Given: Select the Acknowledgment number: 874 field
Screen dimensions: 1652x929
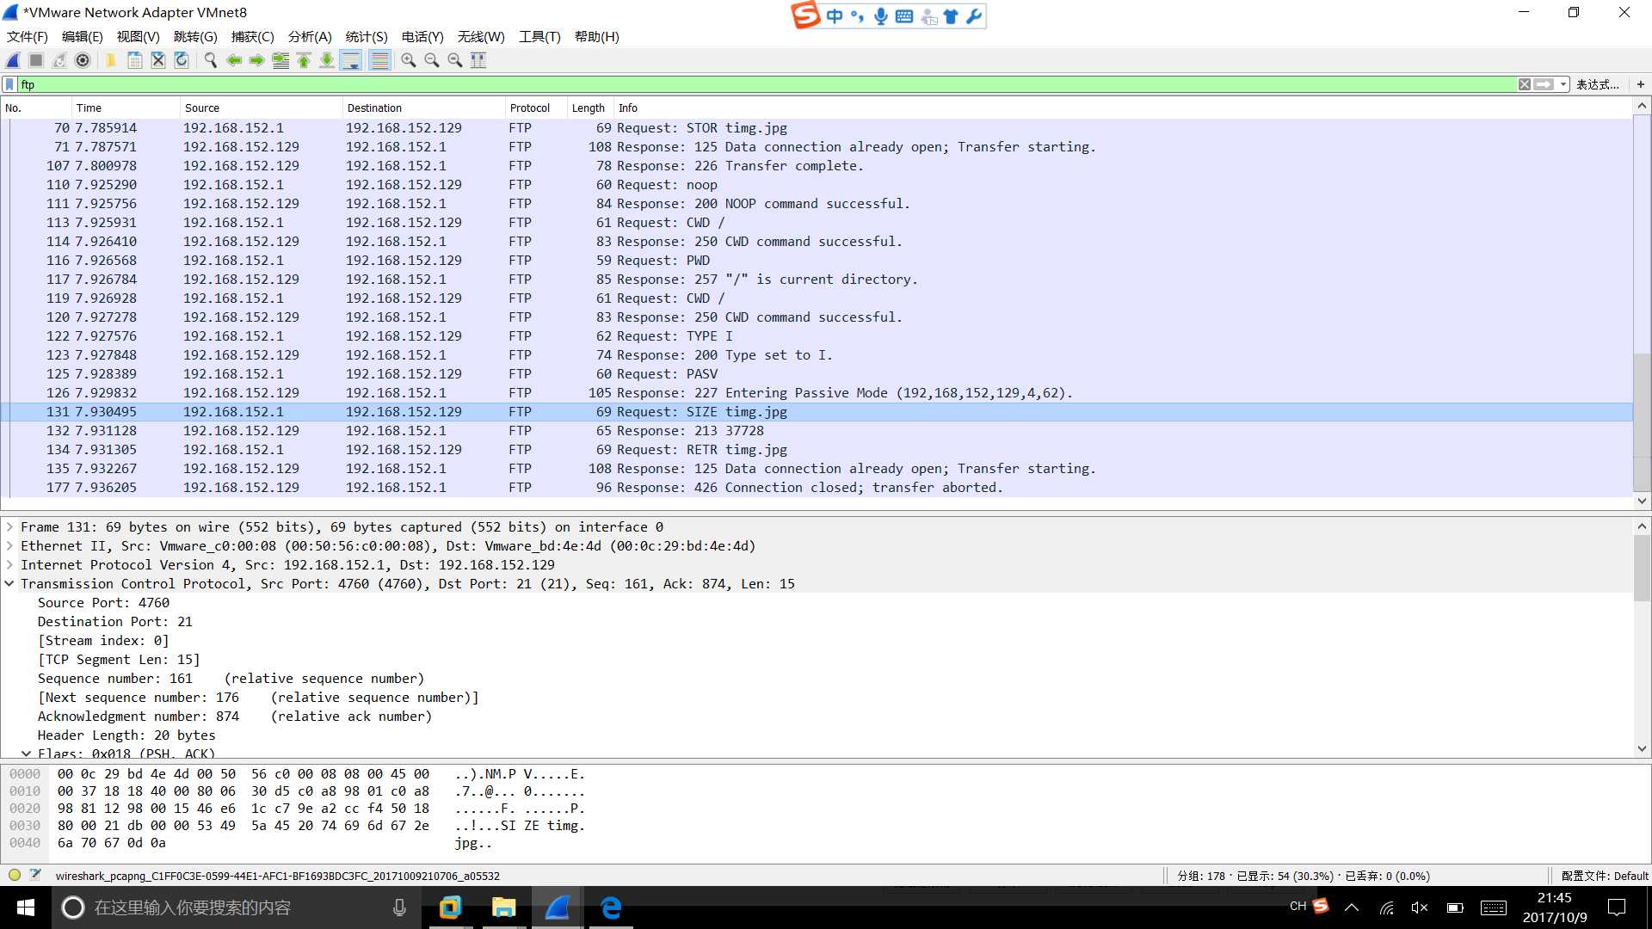Looking at the screenshot, I should 234,717.
